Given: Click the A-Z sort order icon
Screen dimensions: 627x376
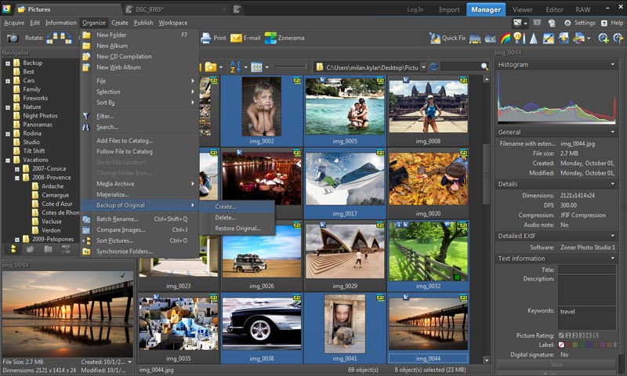Looking at the screenshot, I should click(x=234, y=67).
